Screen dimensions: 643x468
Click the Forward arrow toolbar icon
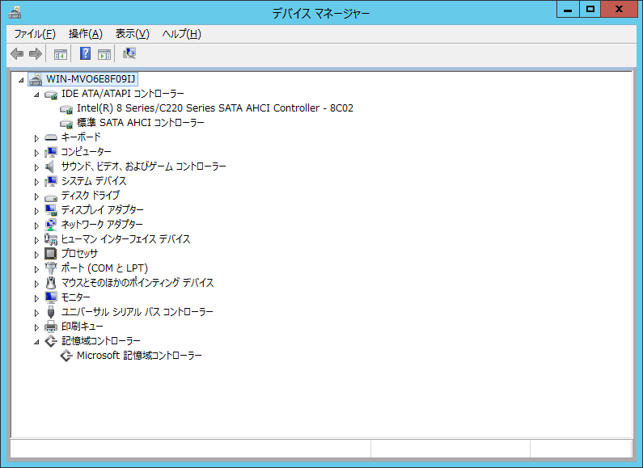36,53
